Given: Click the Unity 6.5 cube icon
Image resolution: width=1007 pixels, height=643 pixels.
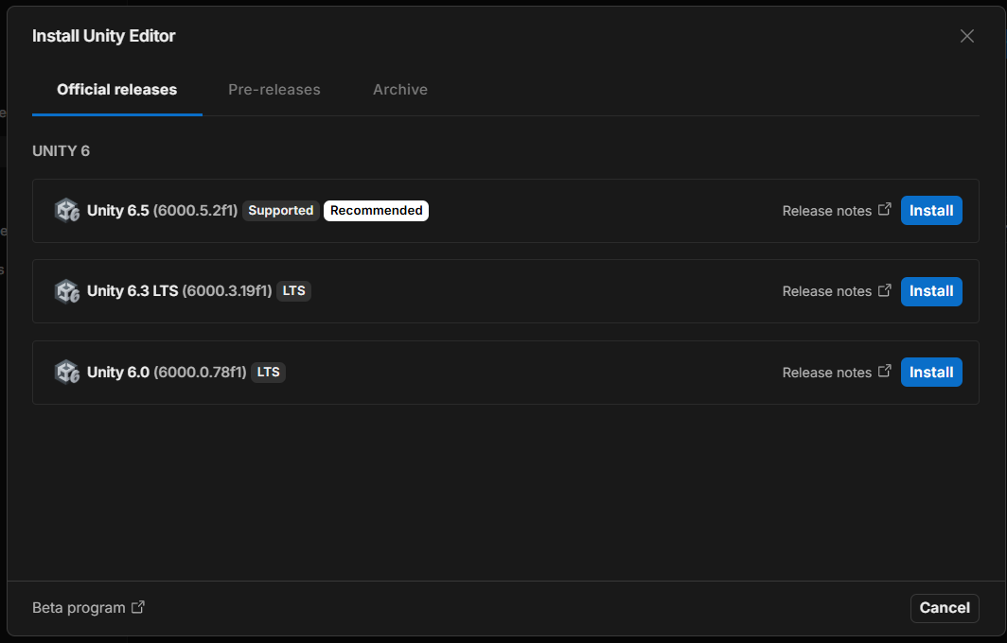Looking at the screenshot, I should pos(67,211).
